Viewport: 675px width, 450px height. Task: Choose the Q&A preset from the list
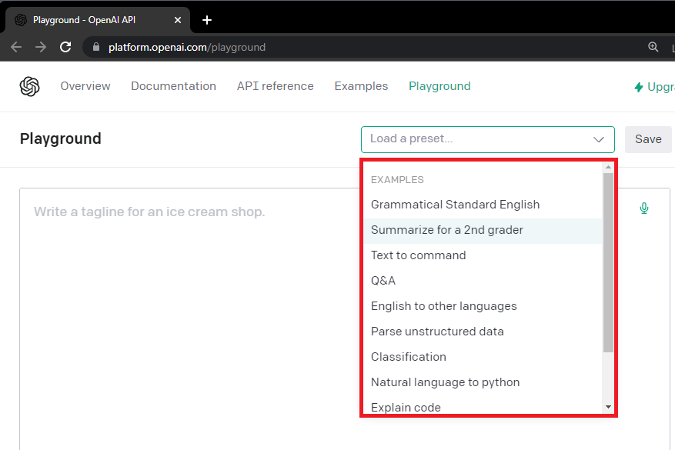click(383, 280)
